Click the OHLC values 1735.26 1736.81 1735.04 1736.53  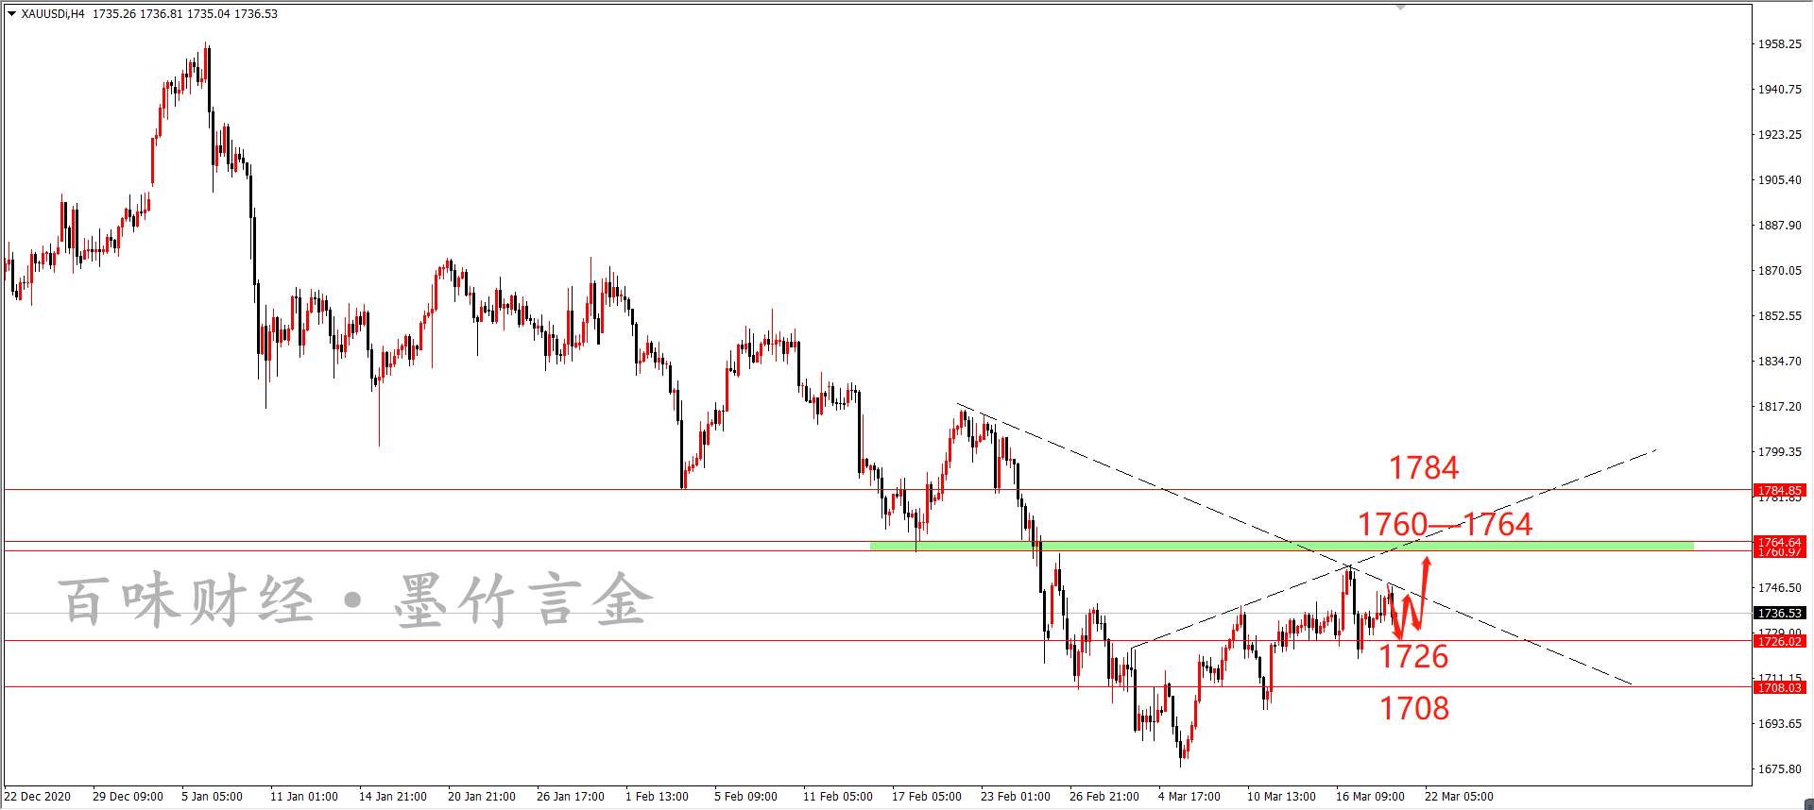185,14
